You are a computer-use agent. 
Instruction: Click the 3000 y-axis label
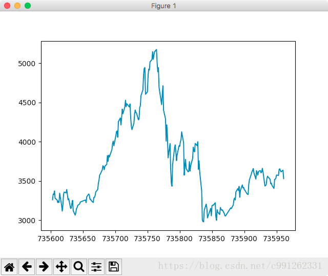point(27,221)
